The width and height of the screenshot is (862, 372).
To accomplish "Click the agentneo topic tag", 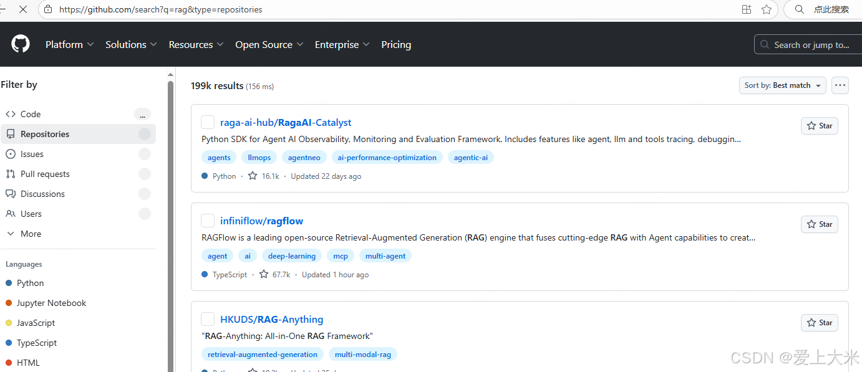I will [304, 158].
